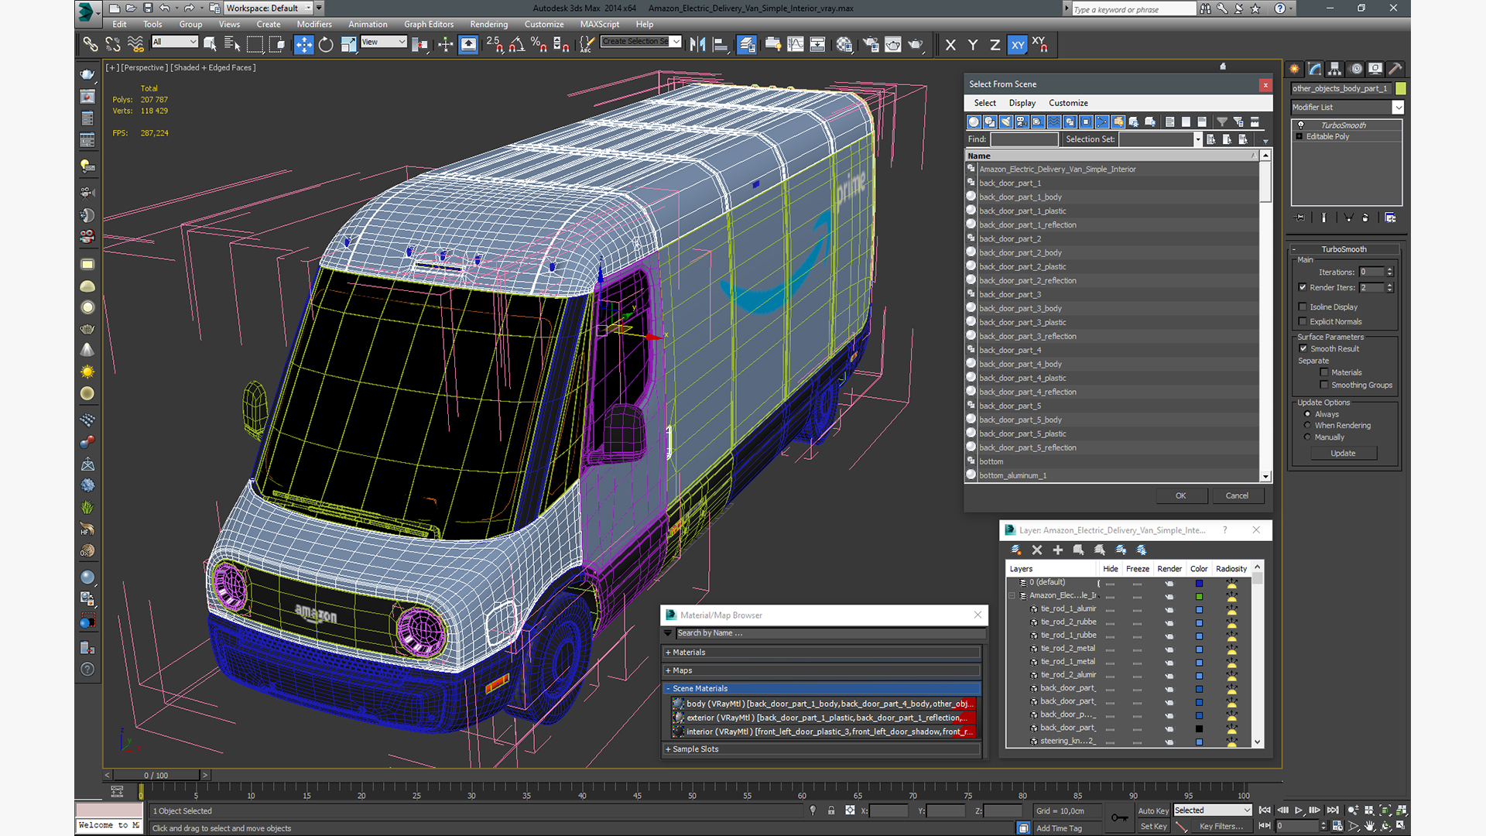Click the Pan View hand icon

(x=1369, y=826)
